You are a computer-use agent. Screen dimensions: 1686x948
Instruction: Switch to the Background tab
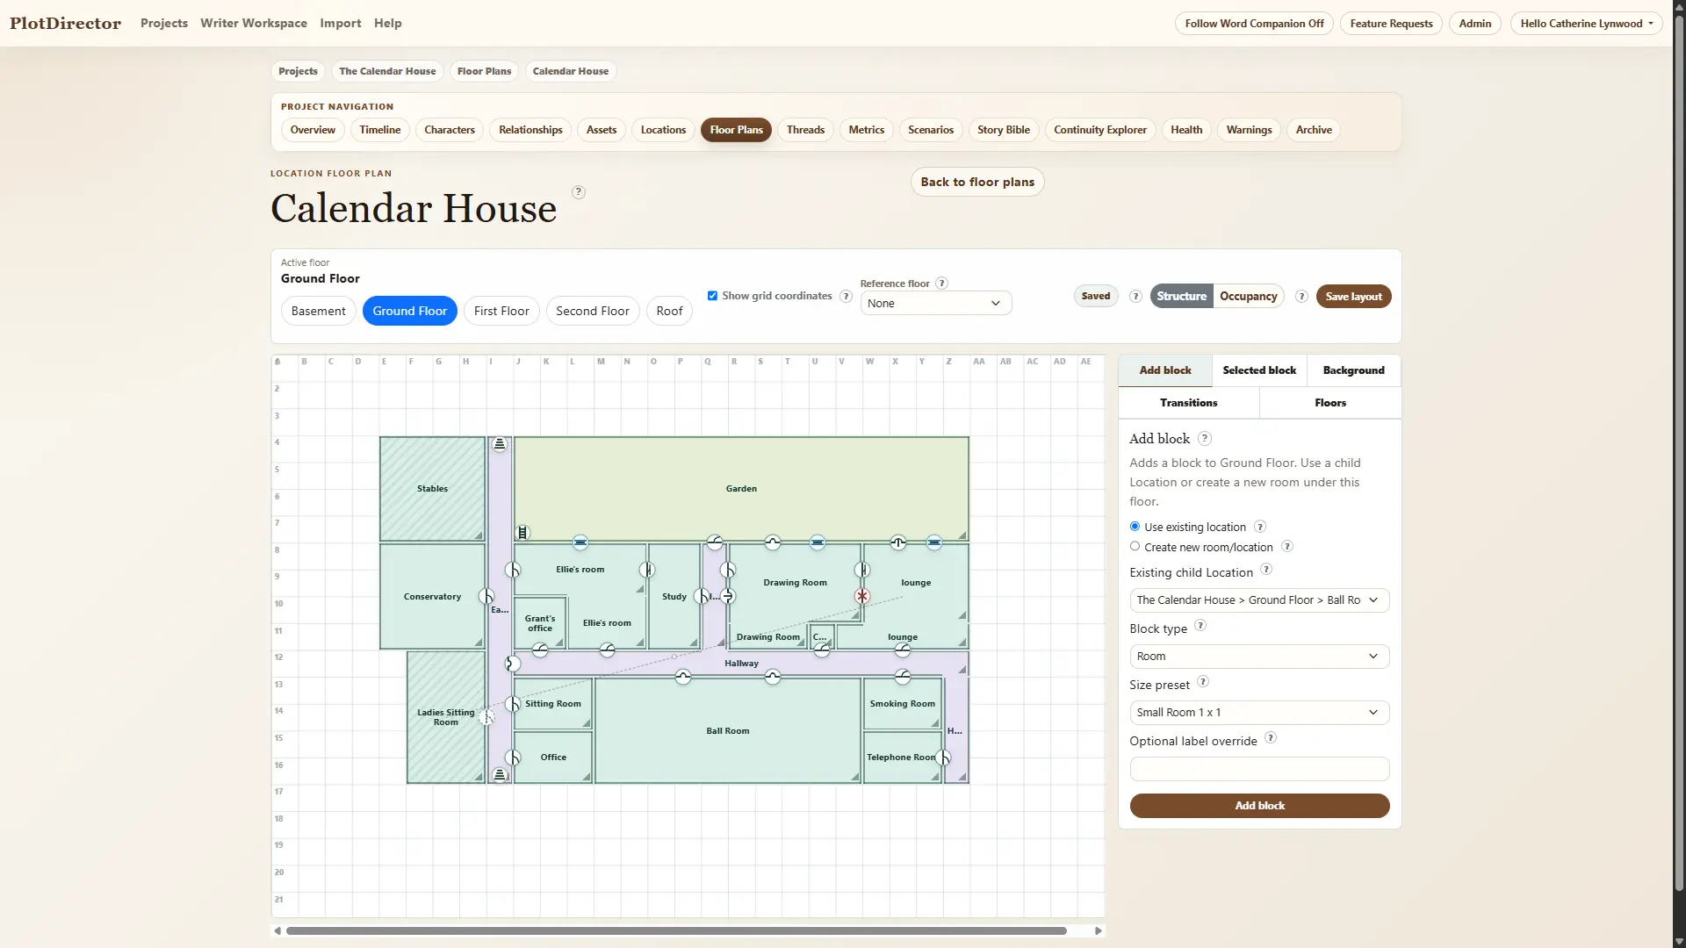[1353, 370]
